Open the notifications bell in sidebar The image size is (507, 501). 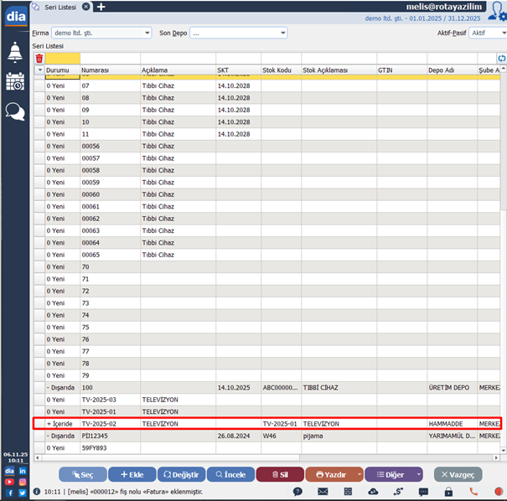click(15, 53)
